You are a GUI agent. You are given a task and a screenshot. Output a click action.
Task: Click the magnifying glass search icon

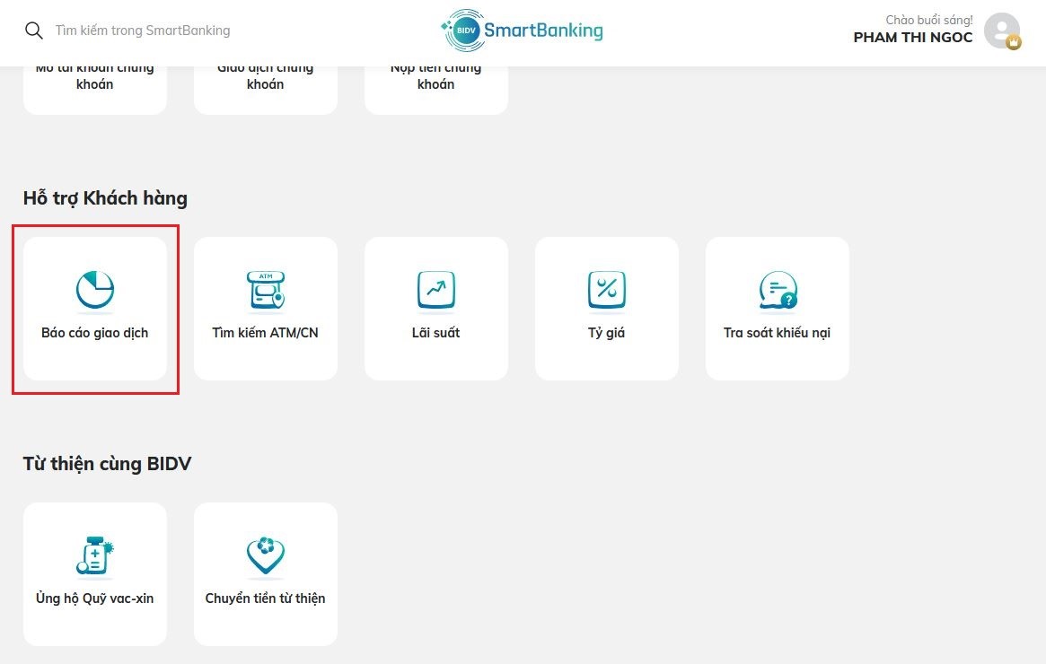[x=33, y=31]
